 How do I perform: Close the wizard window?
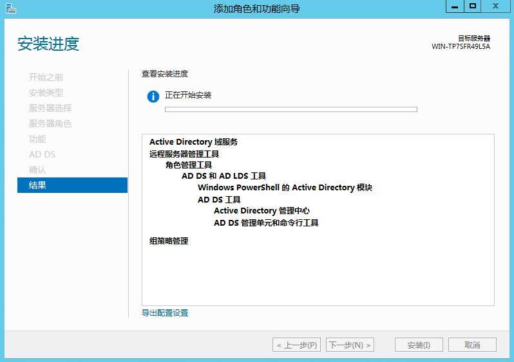pos(496,6)
